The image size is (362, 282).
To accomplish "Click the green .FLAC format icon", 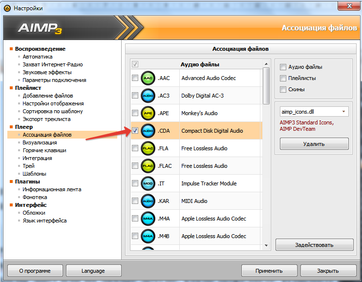I will pos(148,166).
